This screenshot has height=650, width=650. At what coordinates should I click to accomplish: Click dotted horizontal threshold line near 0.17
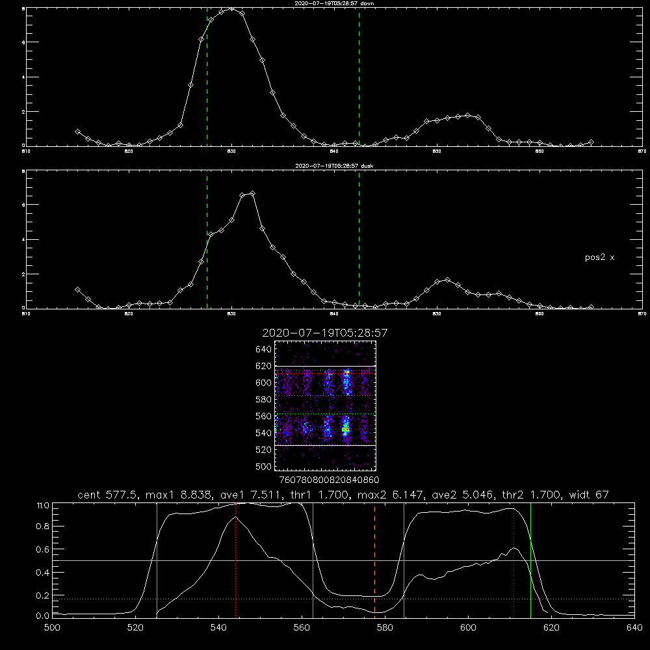[344, 599]
